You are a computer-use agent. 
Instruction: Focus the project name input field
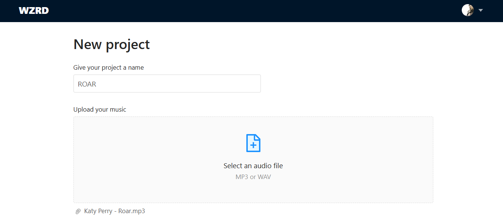[x=167, y=84]
